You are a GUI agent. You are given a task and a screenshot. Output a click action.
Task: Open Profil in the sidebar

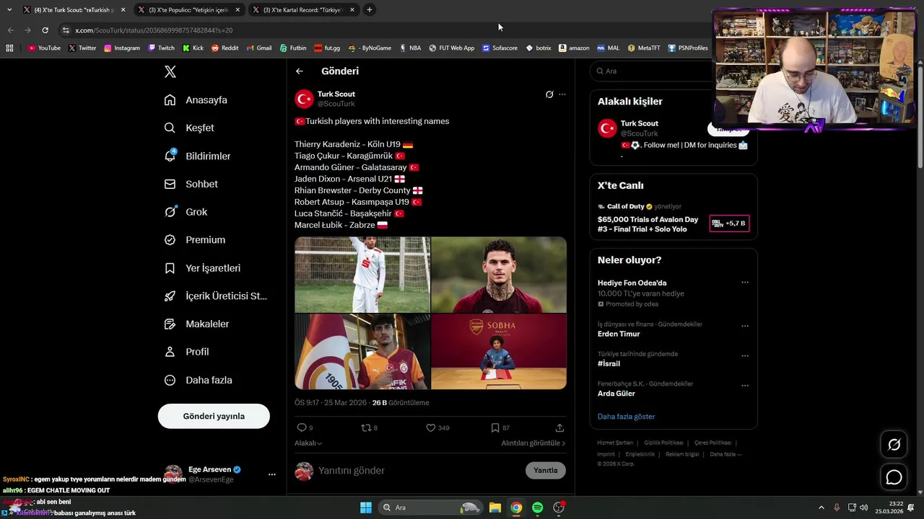[186, 352]
